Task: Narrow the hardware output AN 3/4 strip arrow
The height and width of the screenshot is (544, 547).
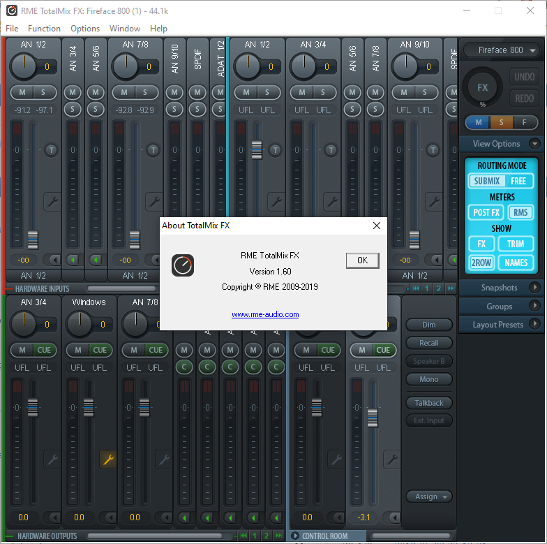Action: tap(54, 517)
